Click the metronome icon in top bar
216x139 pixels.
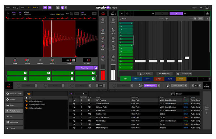point(58,8)
